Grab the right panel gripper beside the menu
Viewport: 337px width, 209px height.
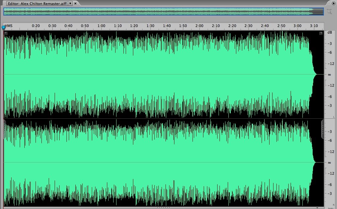(x=329, y=3)
